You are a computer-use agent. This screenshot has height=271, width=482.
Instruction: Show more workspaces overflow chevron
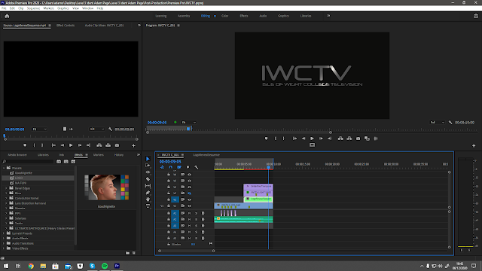[x=328, y=16]
